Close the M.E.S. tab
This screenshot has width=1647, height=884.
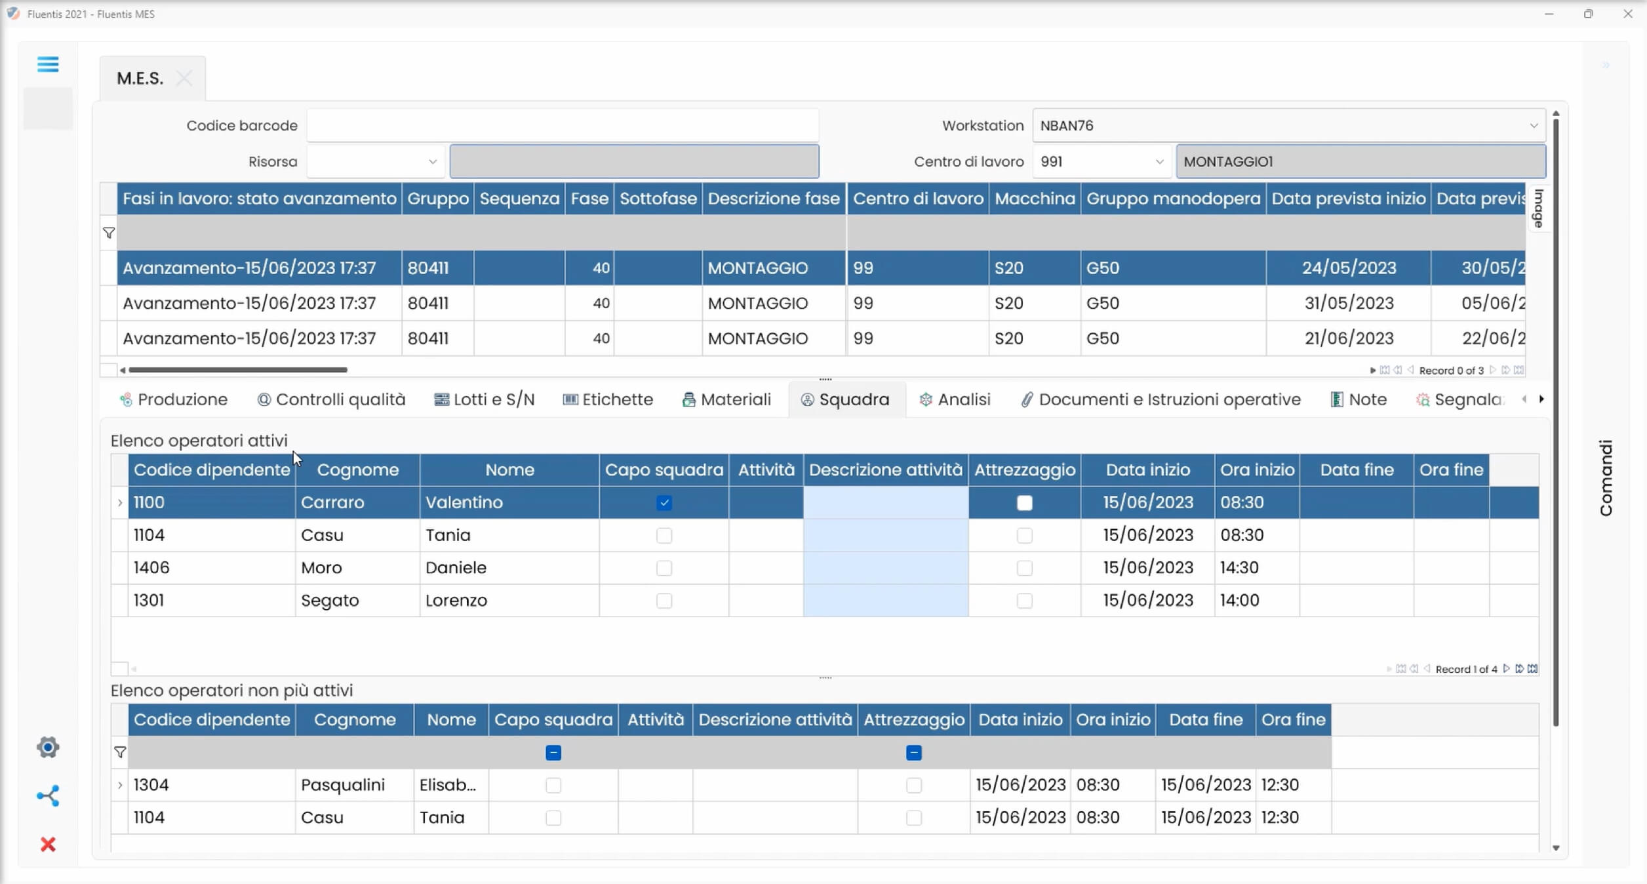tap(184, 79)
